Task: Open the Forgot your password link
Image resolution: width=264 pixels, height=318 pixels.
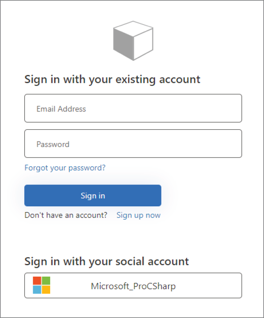Action: (65, 168)
